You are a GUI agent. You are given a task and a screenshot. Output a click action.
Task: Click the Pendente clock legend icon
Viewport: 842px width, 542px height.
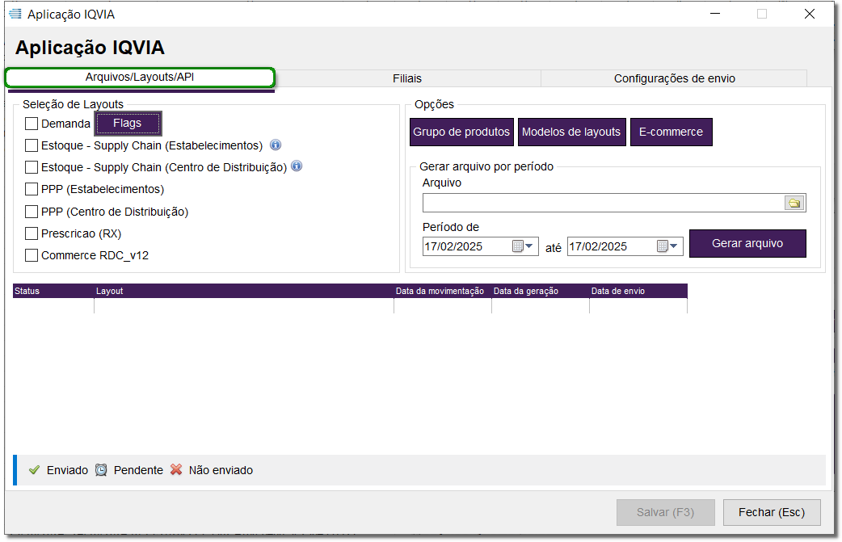click(x=101, y=470)
